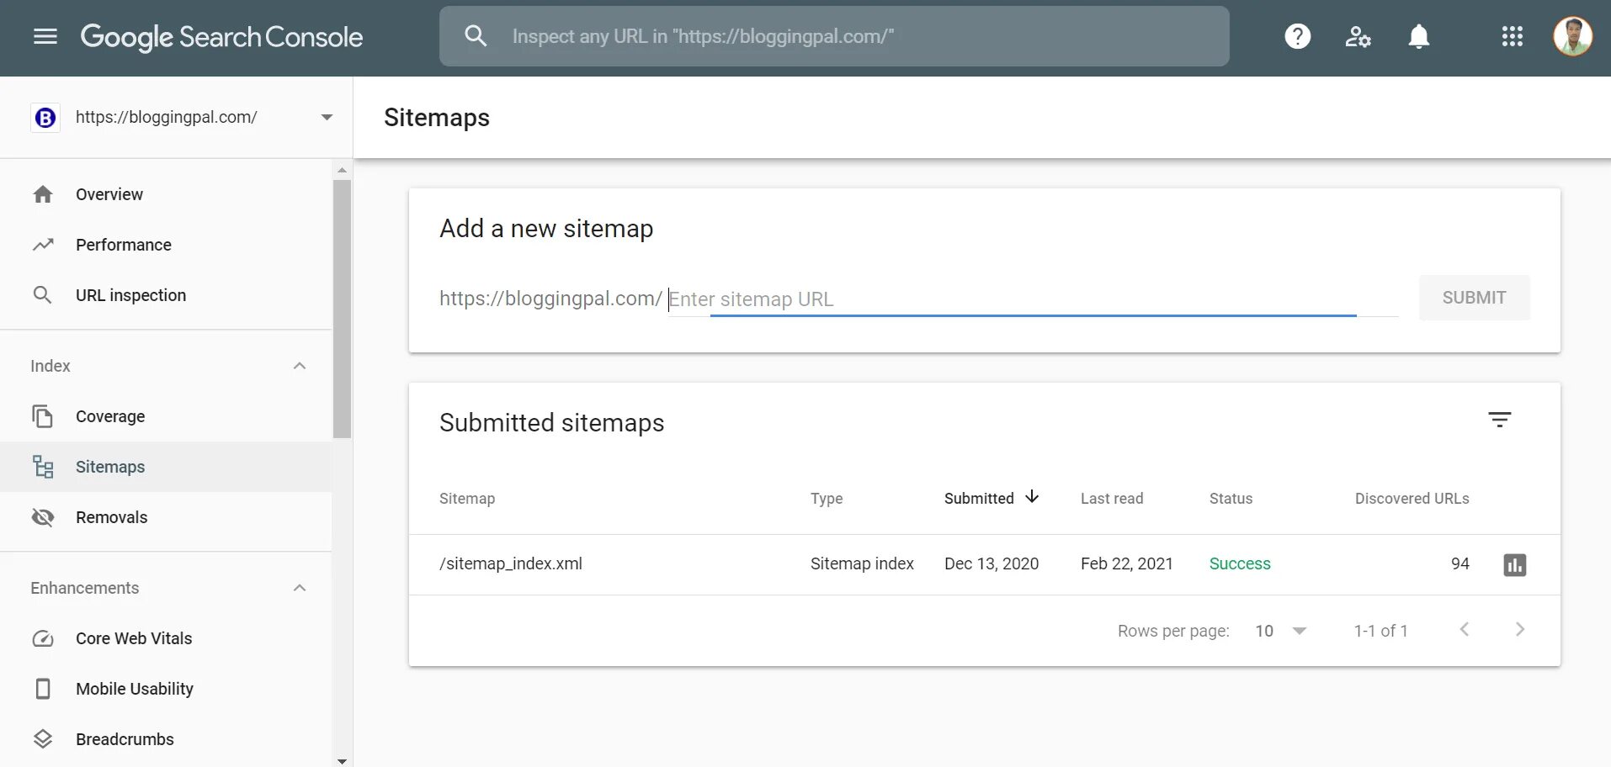Collapse the Enhancements section
This screenshot has height=767, width=1611.
(x=300, y=588)
